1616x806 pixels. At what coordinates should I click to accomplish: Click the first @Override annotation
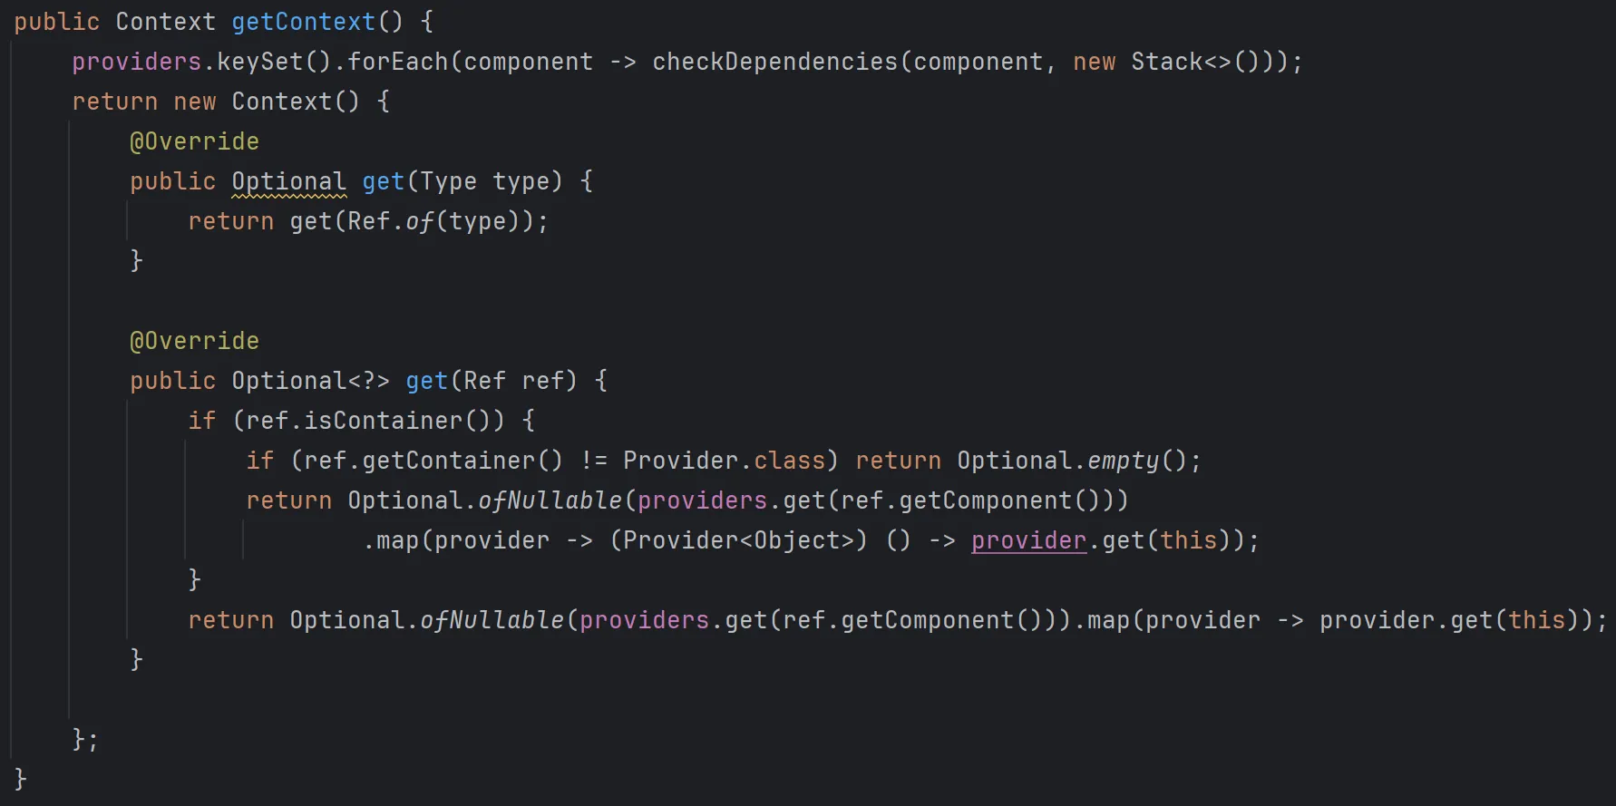click(194, 141)
